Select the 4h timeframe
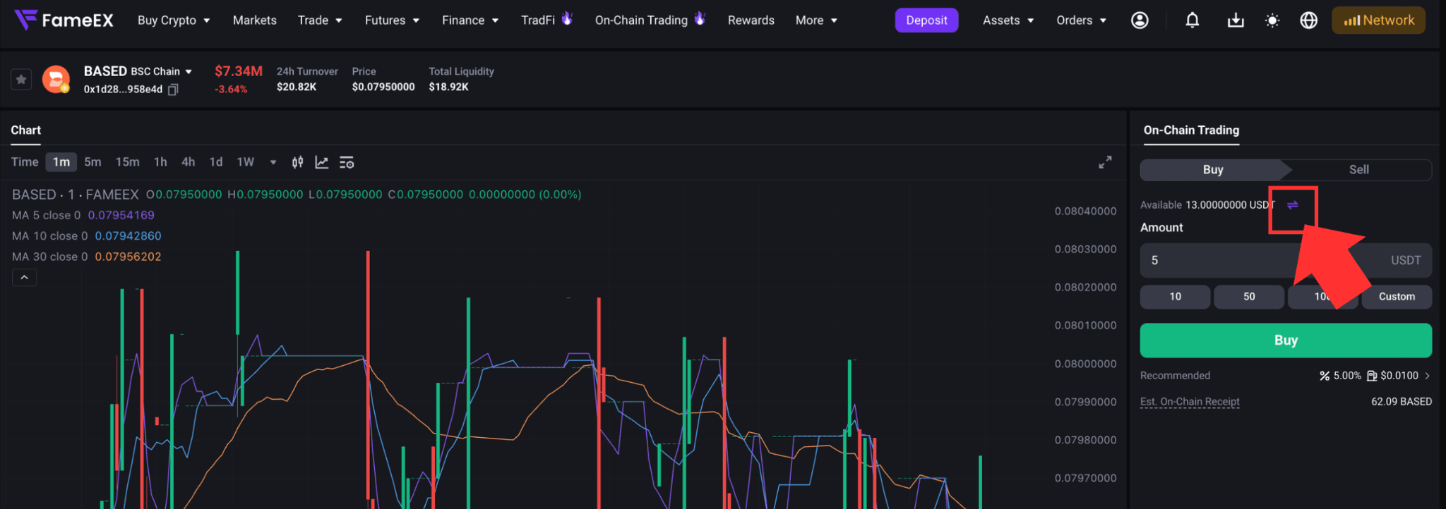The image size is (1446, 509). pos(188,162)
